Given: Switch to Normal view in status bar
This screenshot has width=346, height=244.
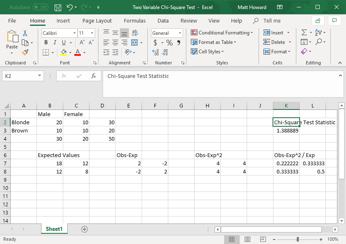Looking at the screenshot, I should [232, 239].
